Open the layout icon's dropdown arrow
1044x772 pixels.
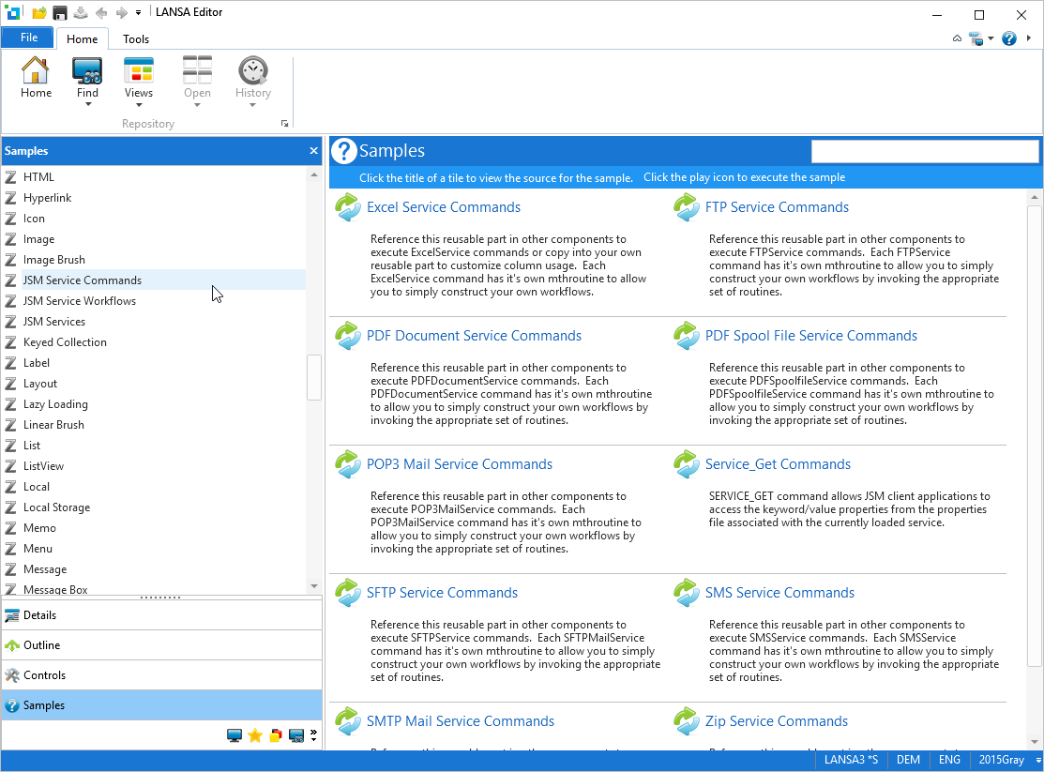pyautogui.click(x=991, y=38)
